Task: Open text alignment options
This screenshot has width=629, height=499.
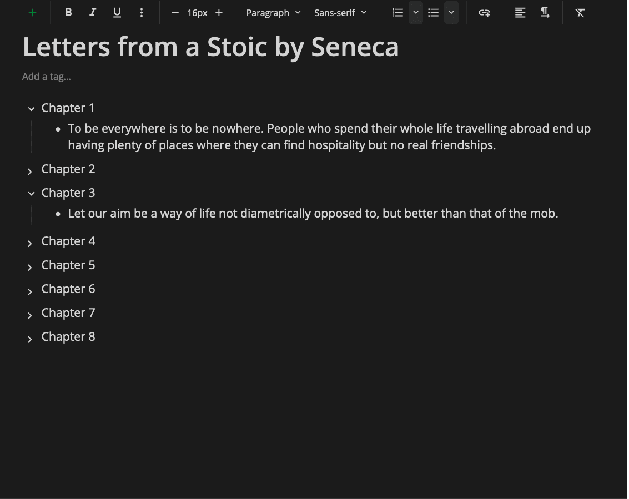Action: 520,12
